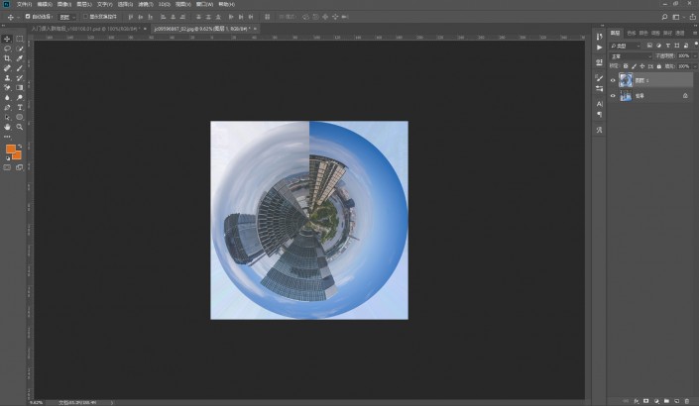This screenshot has height=406, width=699.
Task: Open the layer filter type dropdown
Action: pos(626,46)
